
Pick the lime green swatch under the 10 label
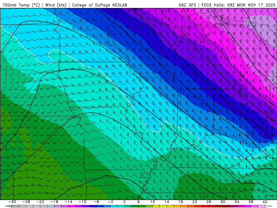click(x=149, y=206)
